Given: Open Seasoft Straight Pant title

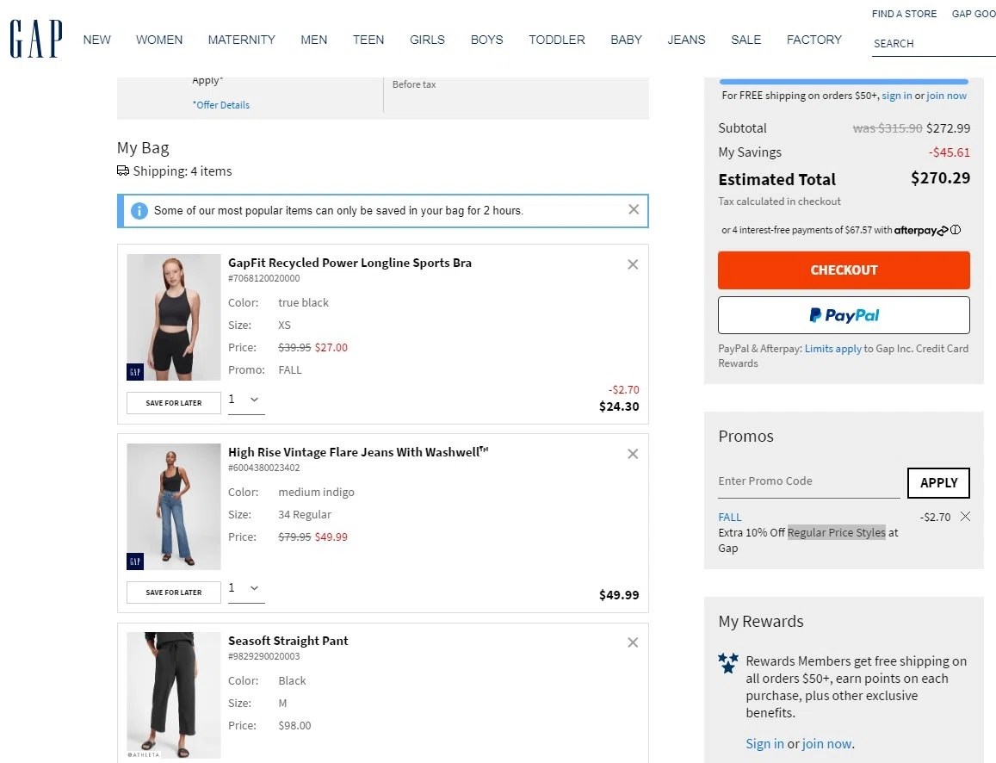Looking at the screenshot, I should pyautogui.click(x=288, y=641).
